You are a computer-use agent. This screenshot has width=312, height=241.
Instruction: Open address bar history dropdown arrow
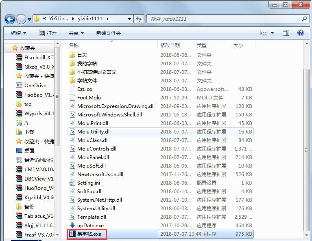(x=129, y=19)
